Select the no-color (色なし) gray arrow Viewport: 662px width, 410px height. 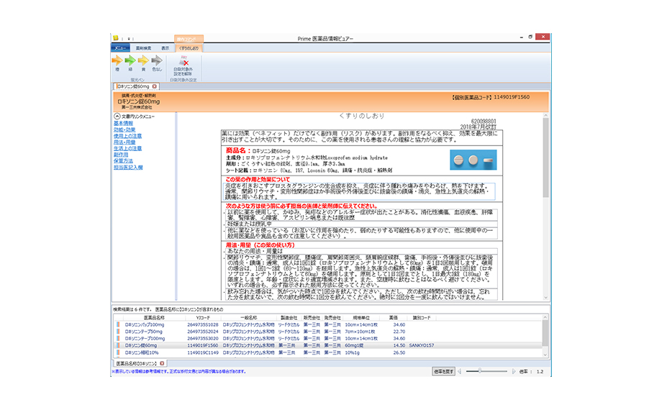coord(156,62)
